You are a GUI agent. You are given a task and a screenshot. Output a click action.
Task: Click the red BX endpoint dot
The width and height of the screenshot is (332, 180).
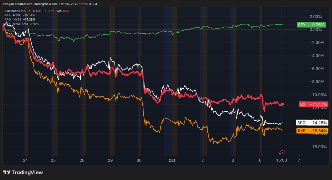[x=282, y=104]
